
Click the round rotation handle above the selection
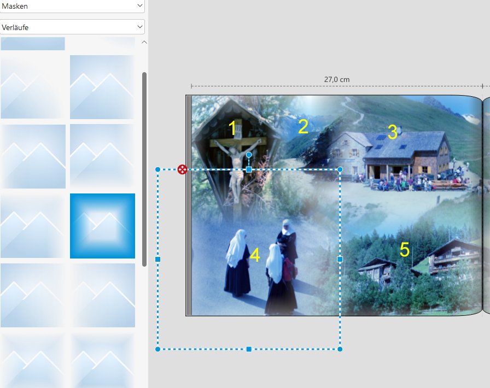(249, 155)
